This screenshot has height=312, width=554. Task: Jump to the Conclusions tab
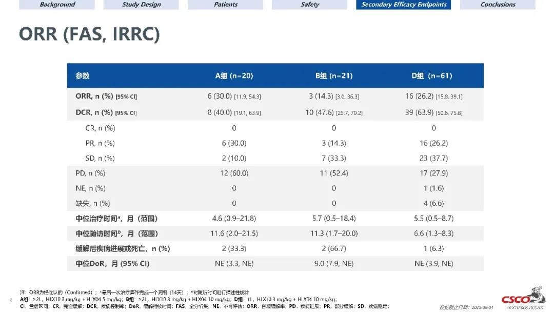(498, 5)
